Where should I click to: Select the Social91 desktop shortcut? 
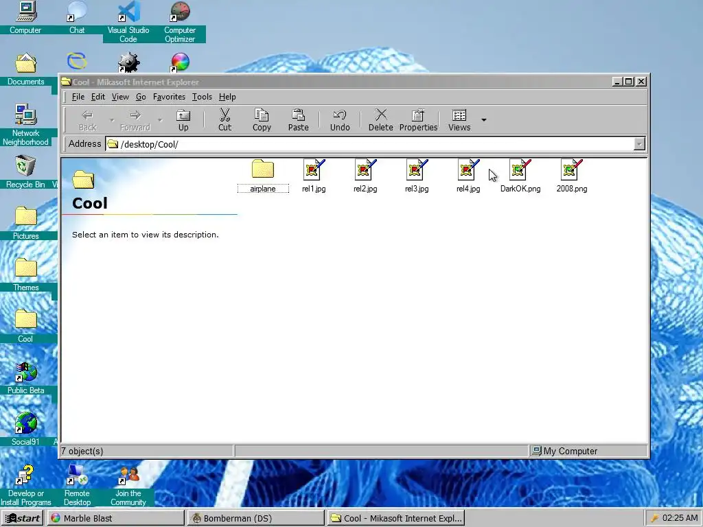click(25, 430)
